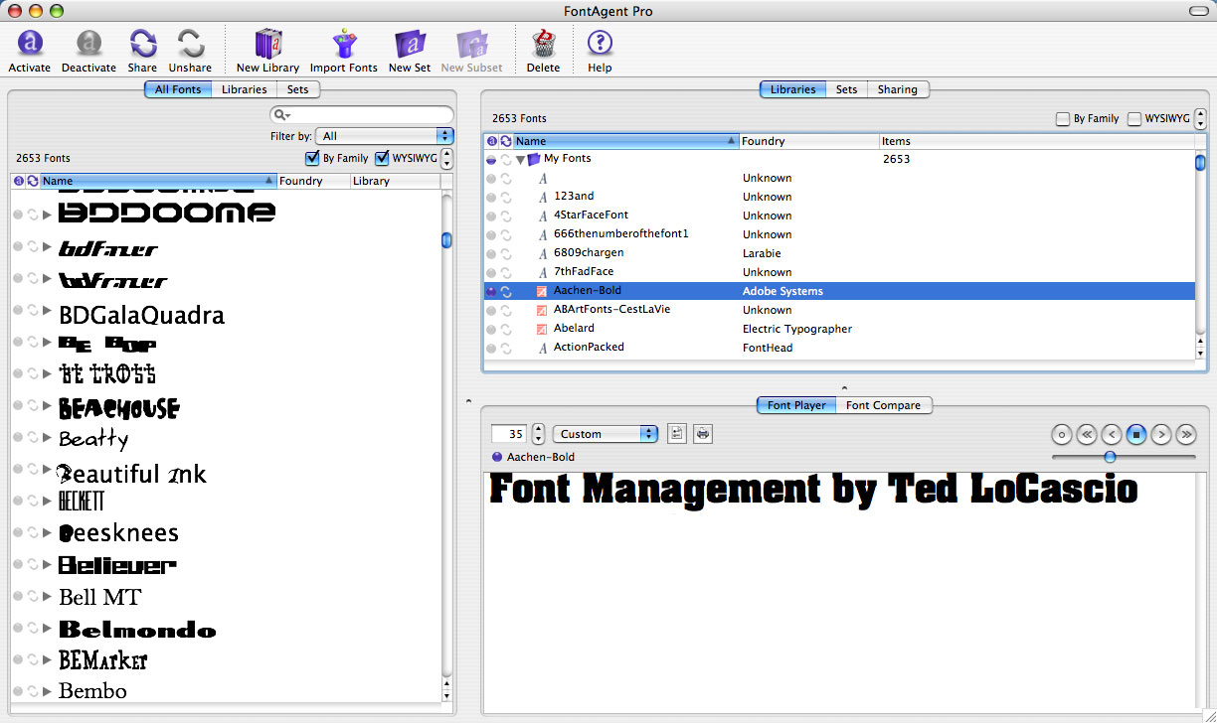Collapse the My Fonts library tree
The height and width of the screenshot is (723, 1217).
[521, 160]
